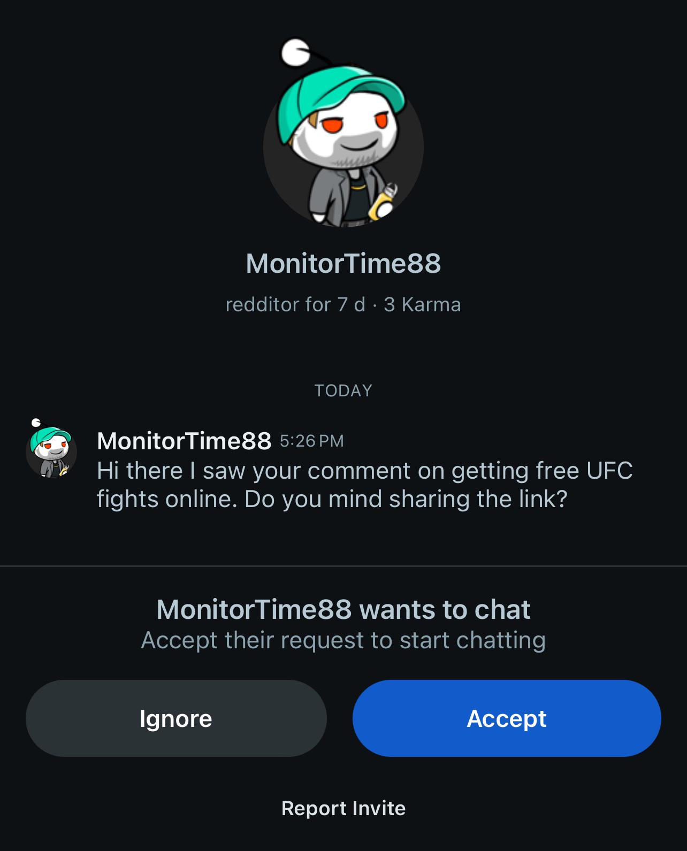
Task: Click "Accept their request to start chatting" text
Action: coord(343,640)
